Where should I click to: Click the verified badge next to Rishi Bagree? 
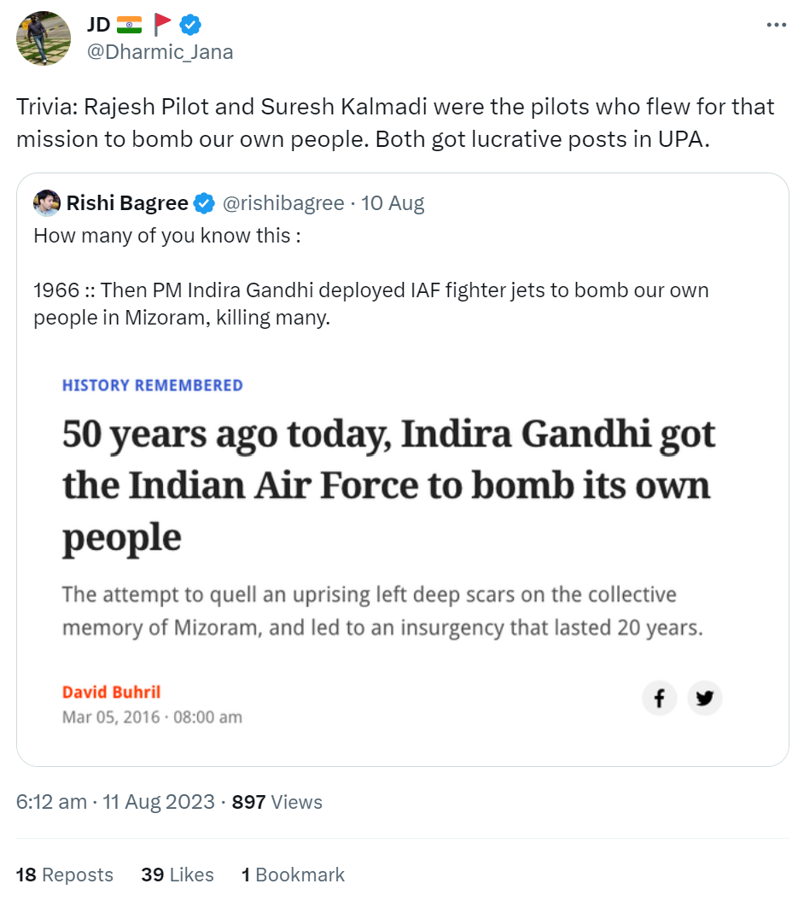click(x=204, y=203)
